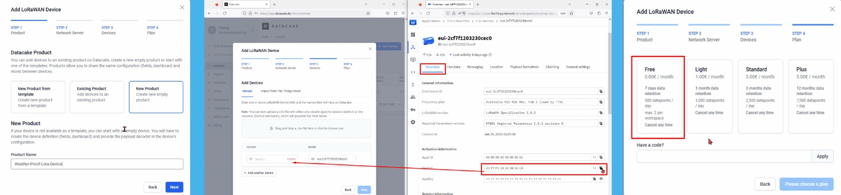Select the New Product empty product option
The height and width of the screenshot is (195, 841).
coord(156,97)
